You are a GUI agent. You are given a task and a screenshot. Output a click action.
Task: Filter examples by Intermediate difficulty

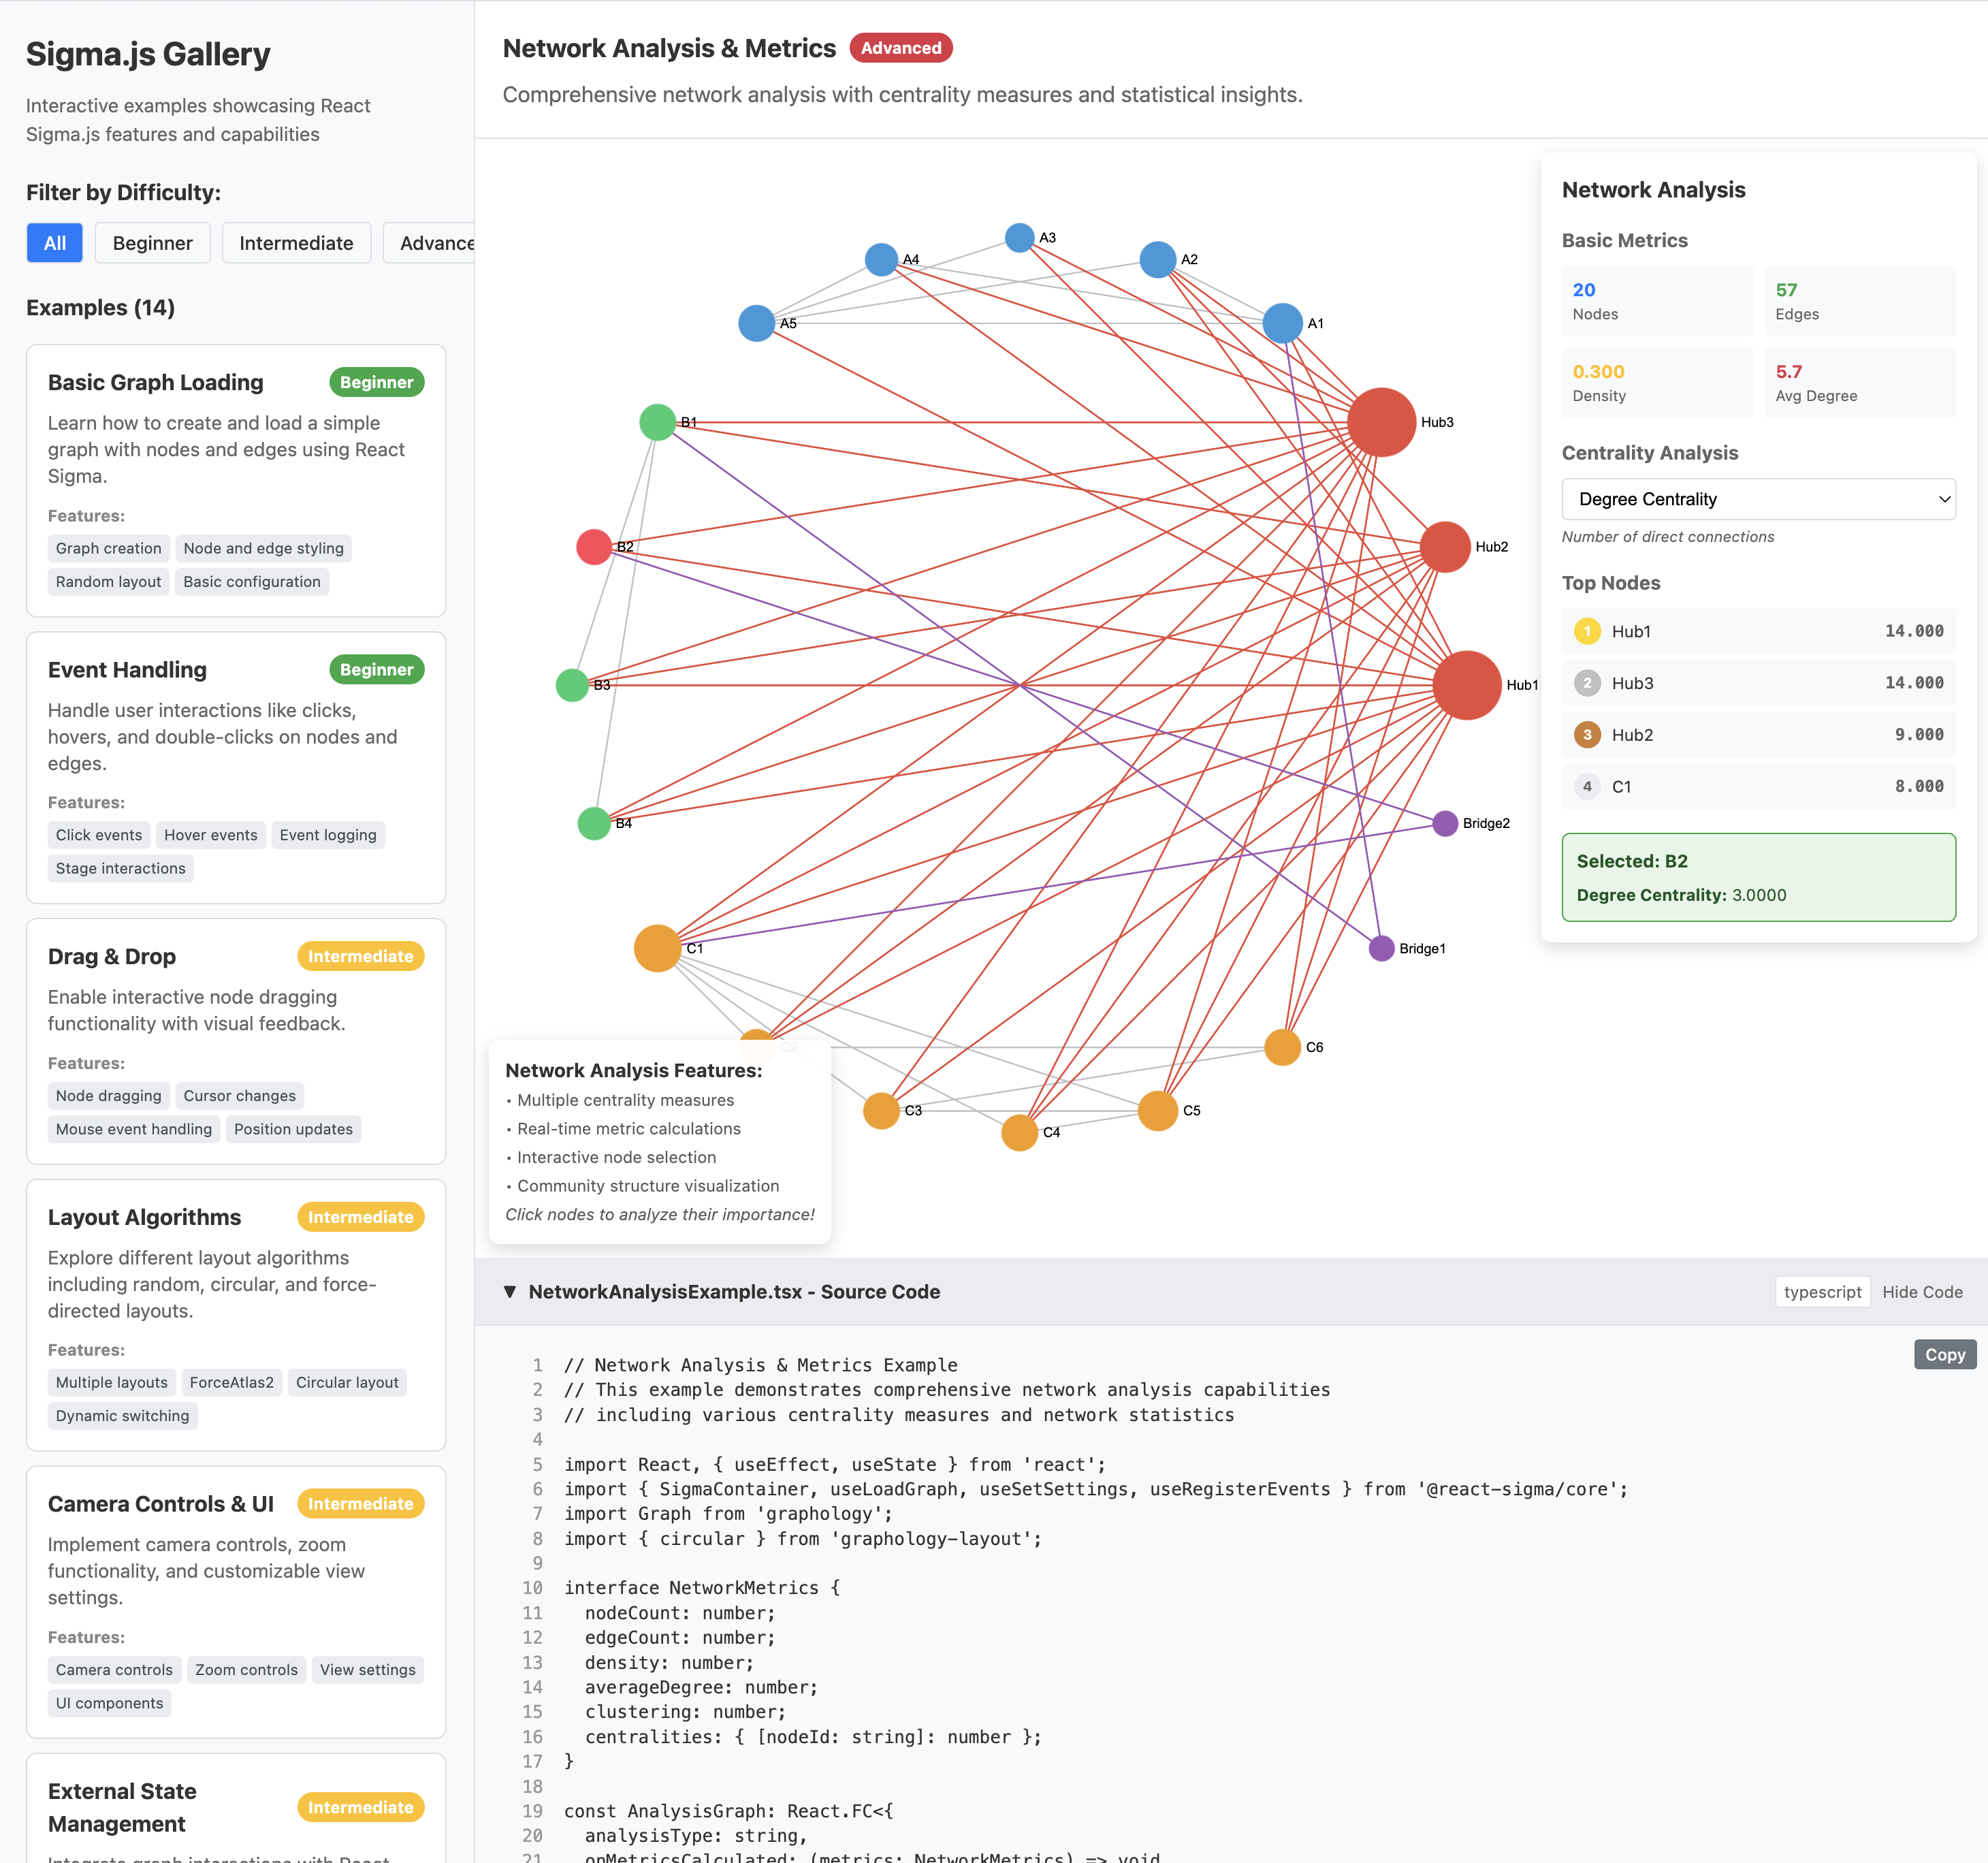point(296,242)
